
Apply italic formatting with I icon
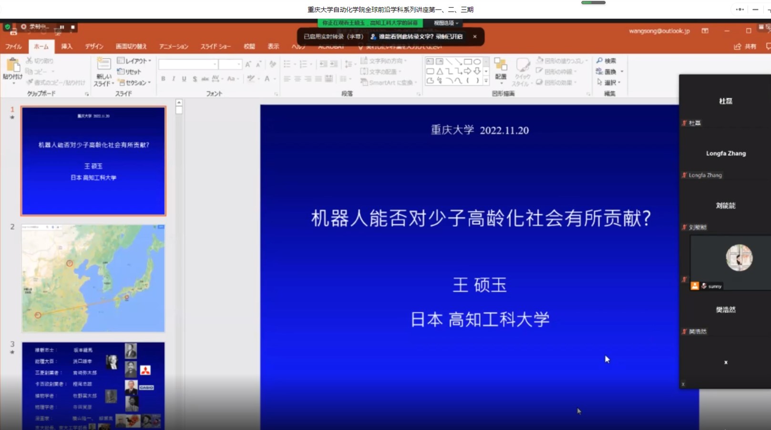click(174, 79)
